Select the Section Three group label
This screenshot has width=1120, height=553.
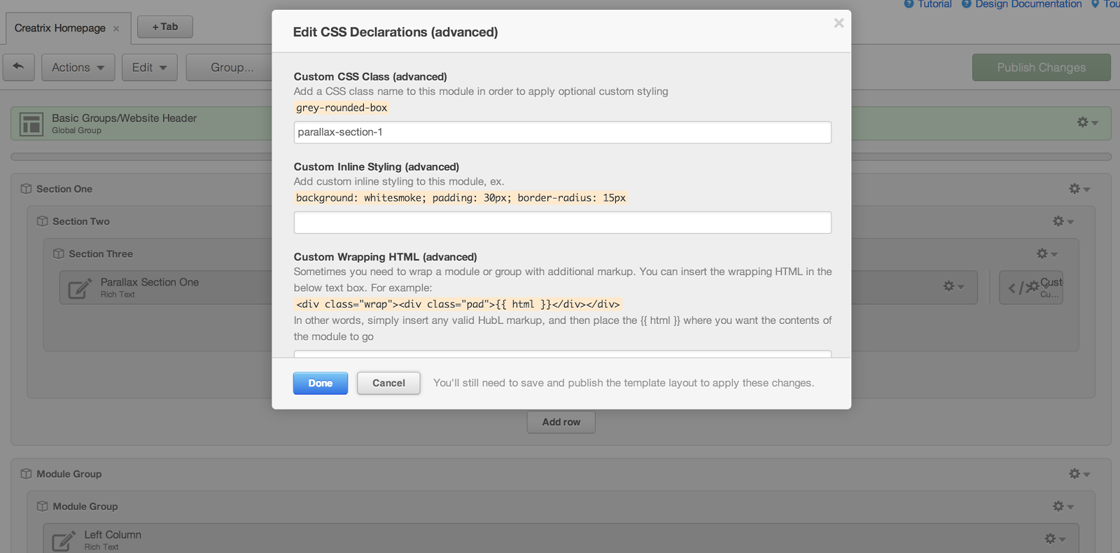pyautogui.click(x=101, y=254)
